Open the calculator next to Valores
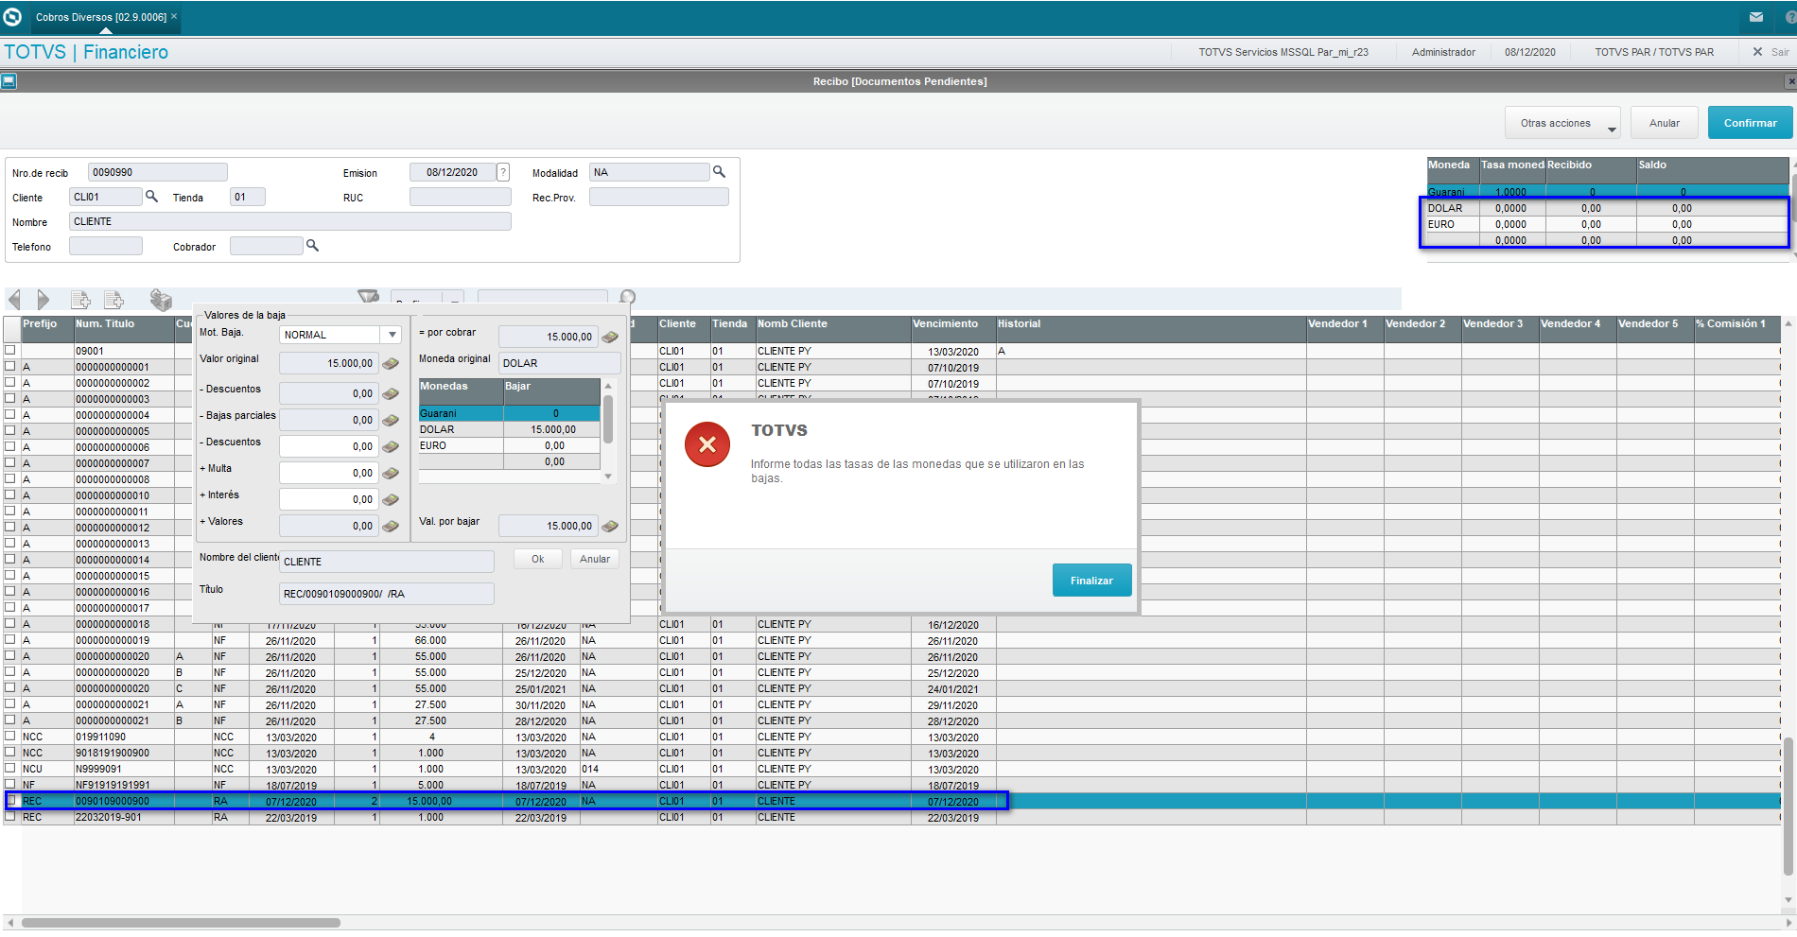1797x937 pixels. point(391,526)
